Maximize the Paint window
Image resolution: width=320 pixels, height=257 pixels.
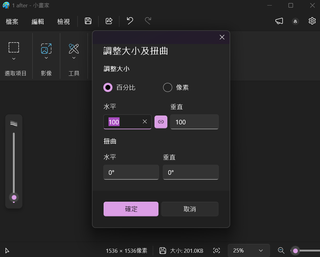pyautogui.click(x=291, y=5)
